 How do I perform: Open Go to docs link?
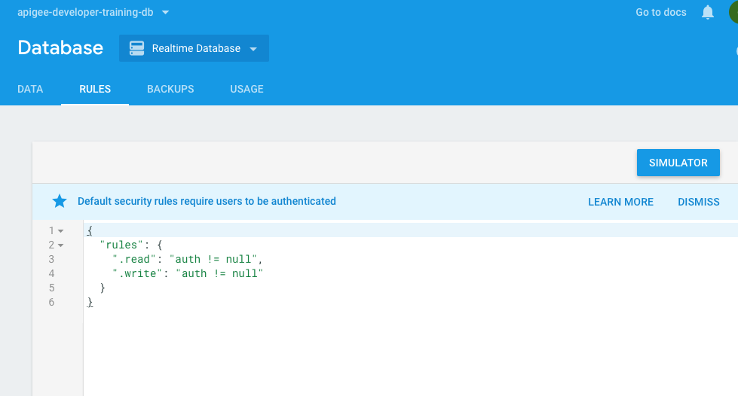click(x=661, y=12)
